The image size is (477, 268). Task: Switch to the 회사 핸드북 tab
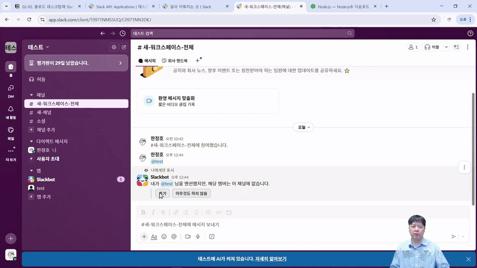pos(175,61)
